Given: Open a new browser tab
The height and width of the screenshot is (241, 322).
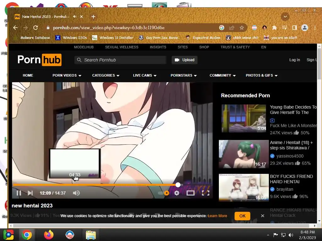Looking at the screenshot, I should pyautogui.click(x=93, y=17).
